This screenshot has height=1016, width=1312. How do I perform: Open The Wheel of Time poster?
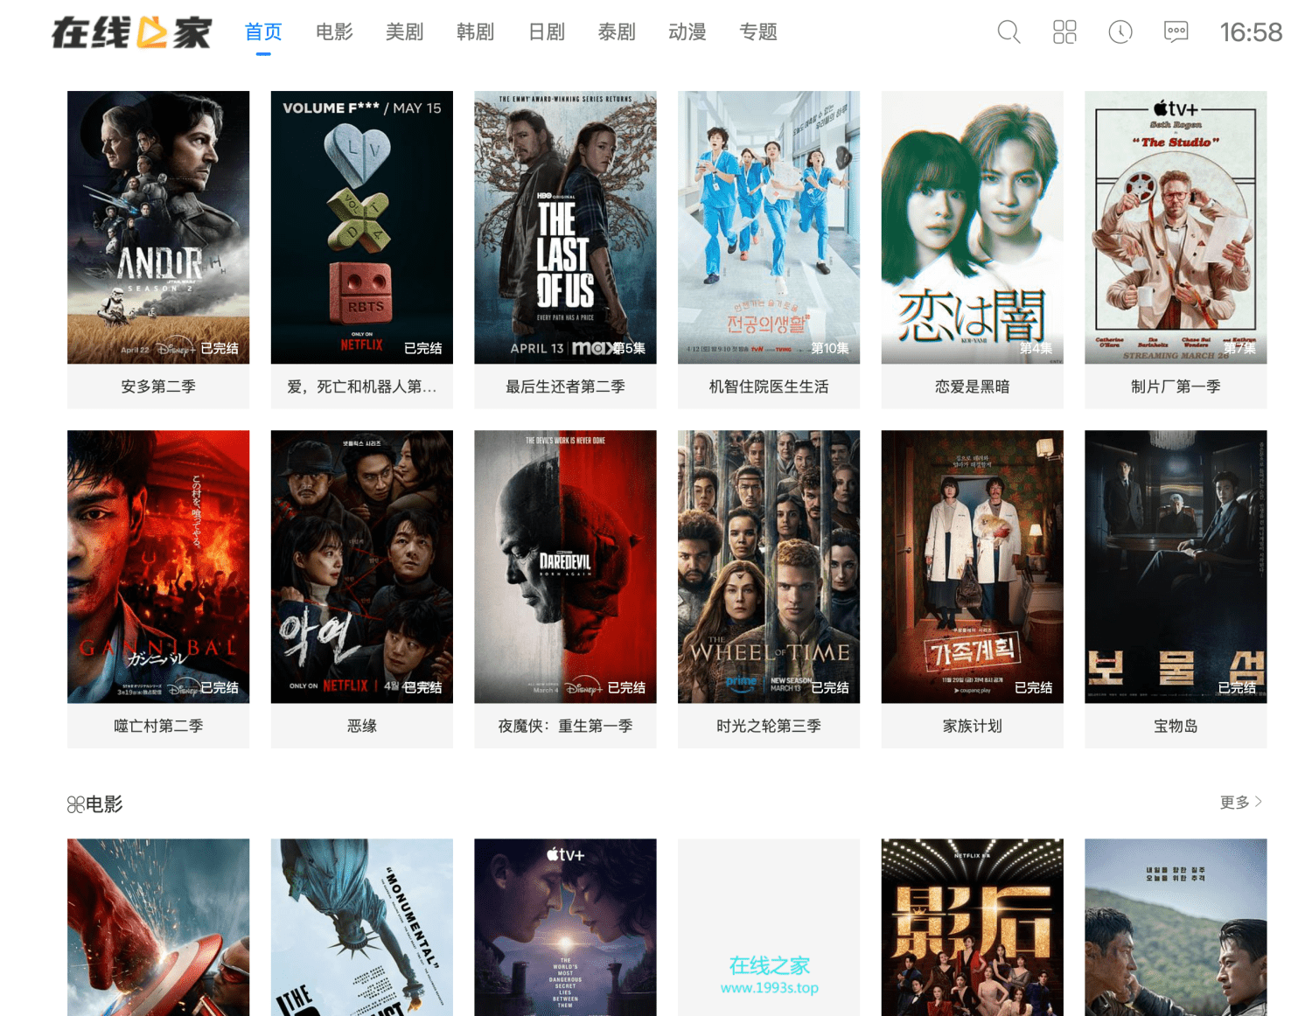[x=769, y=567]
